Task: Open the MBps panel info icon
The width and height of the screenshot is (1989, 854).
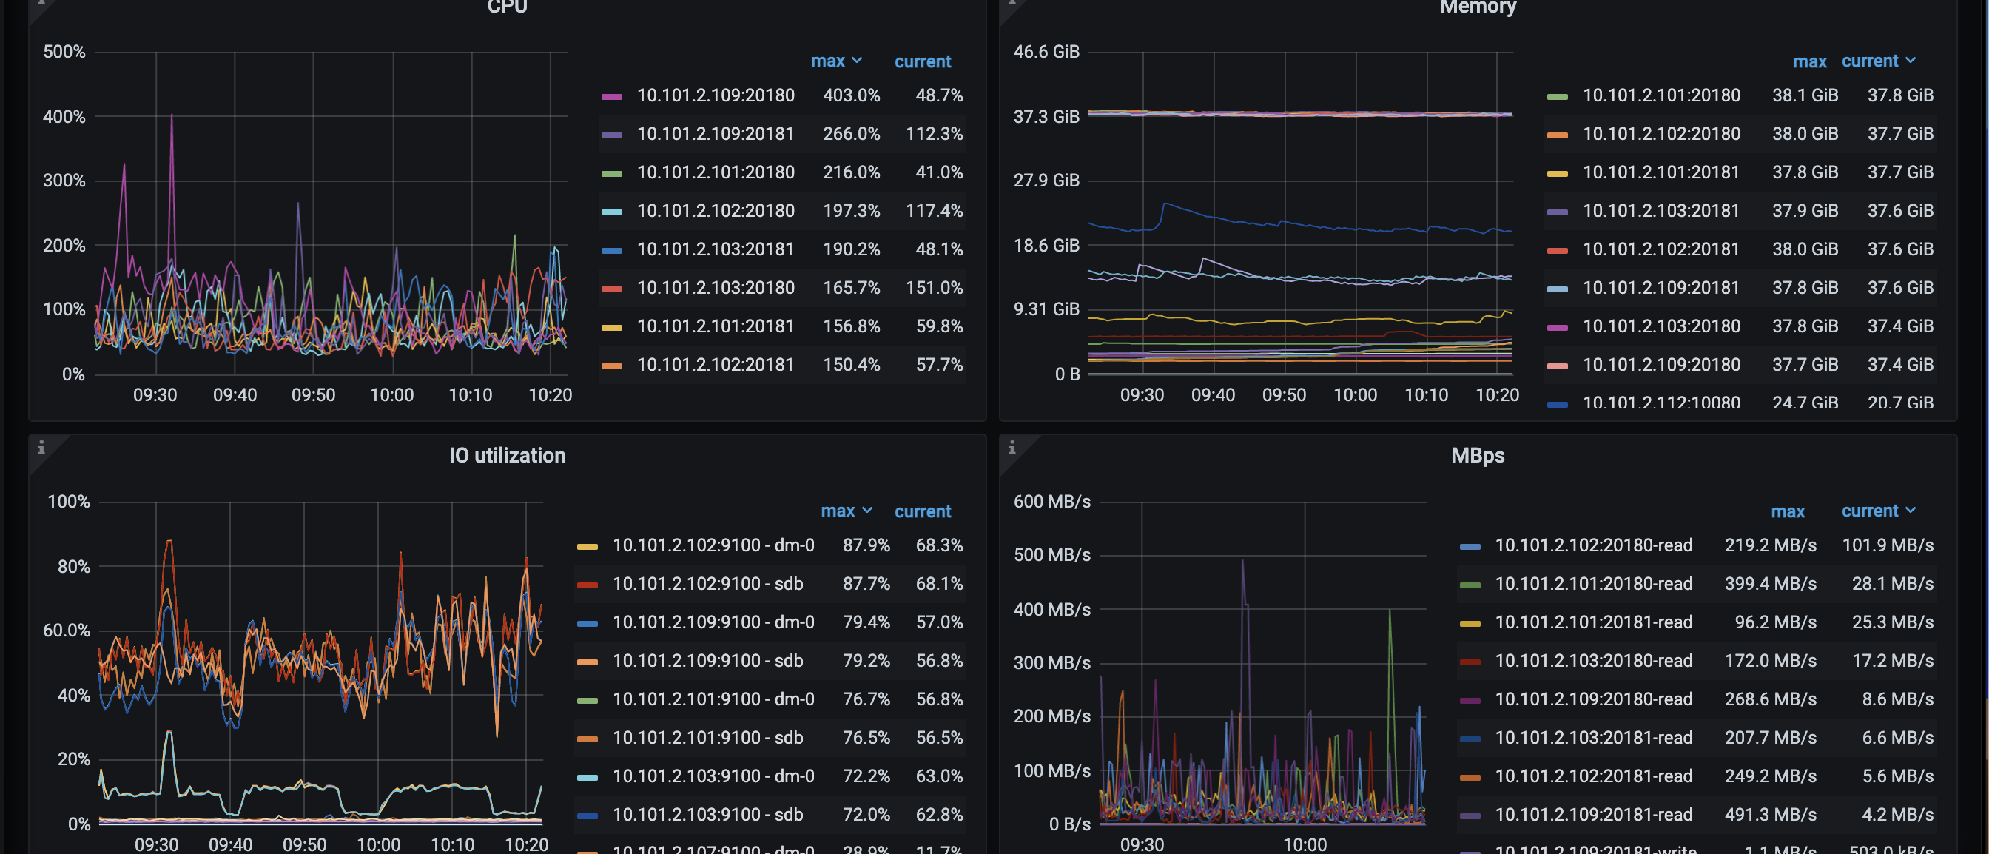Action: tap(1012, 448)
